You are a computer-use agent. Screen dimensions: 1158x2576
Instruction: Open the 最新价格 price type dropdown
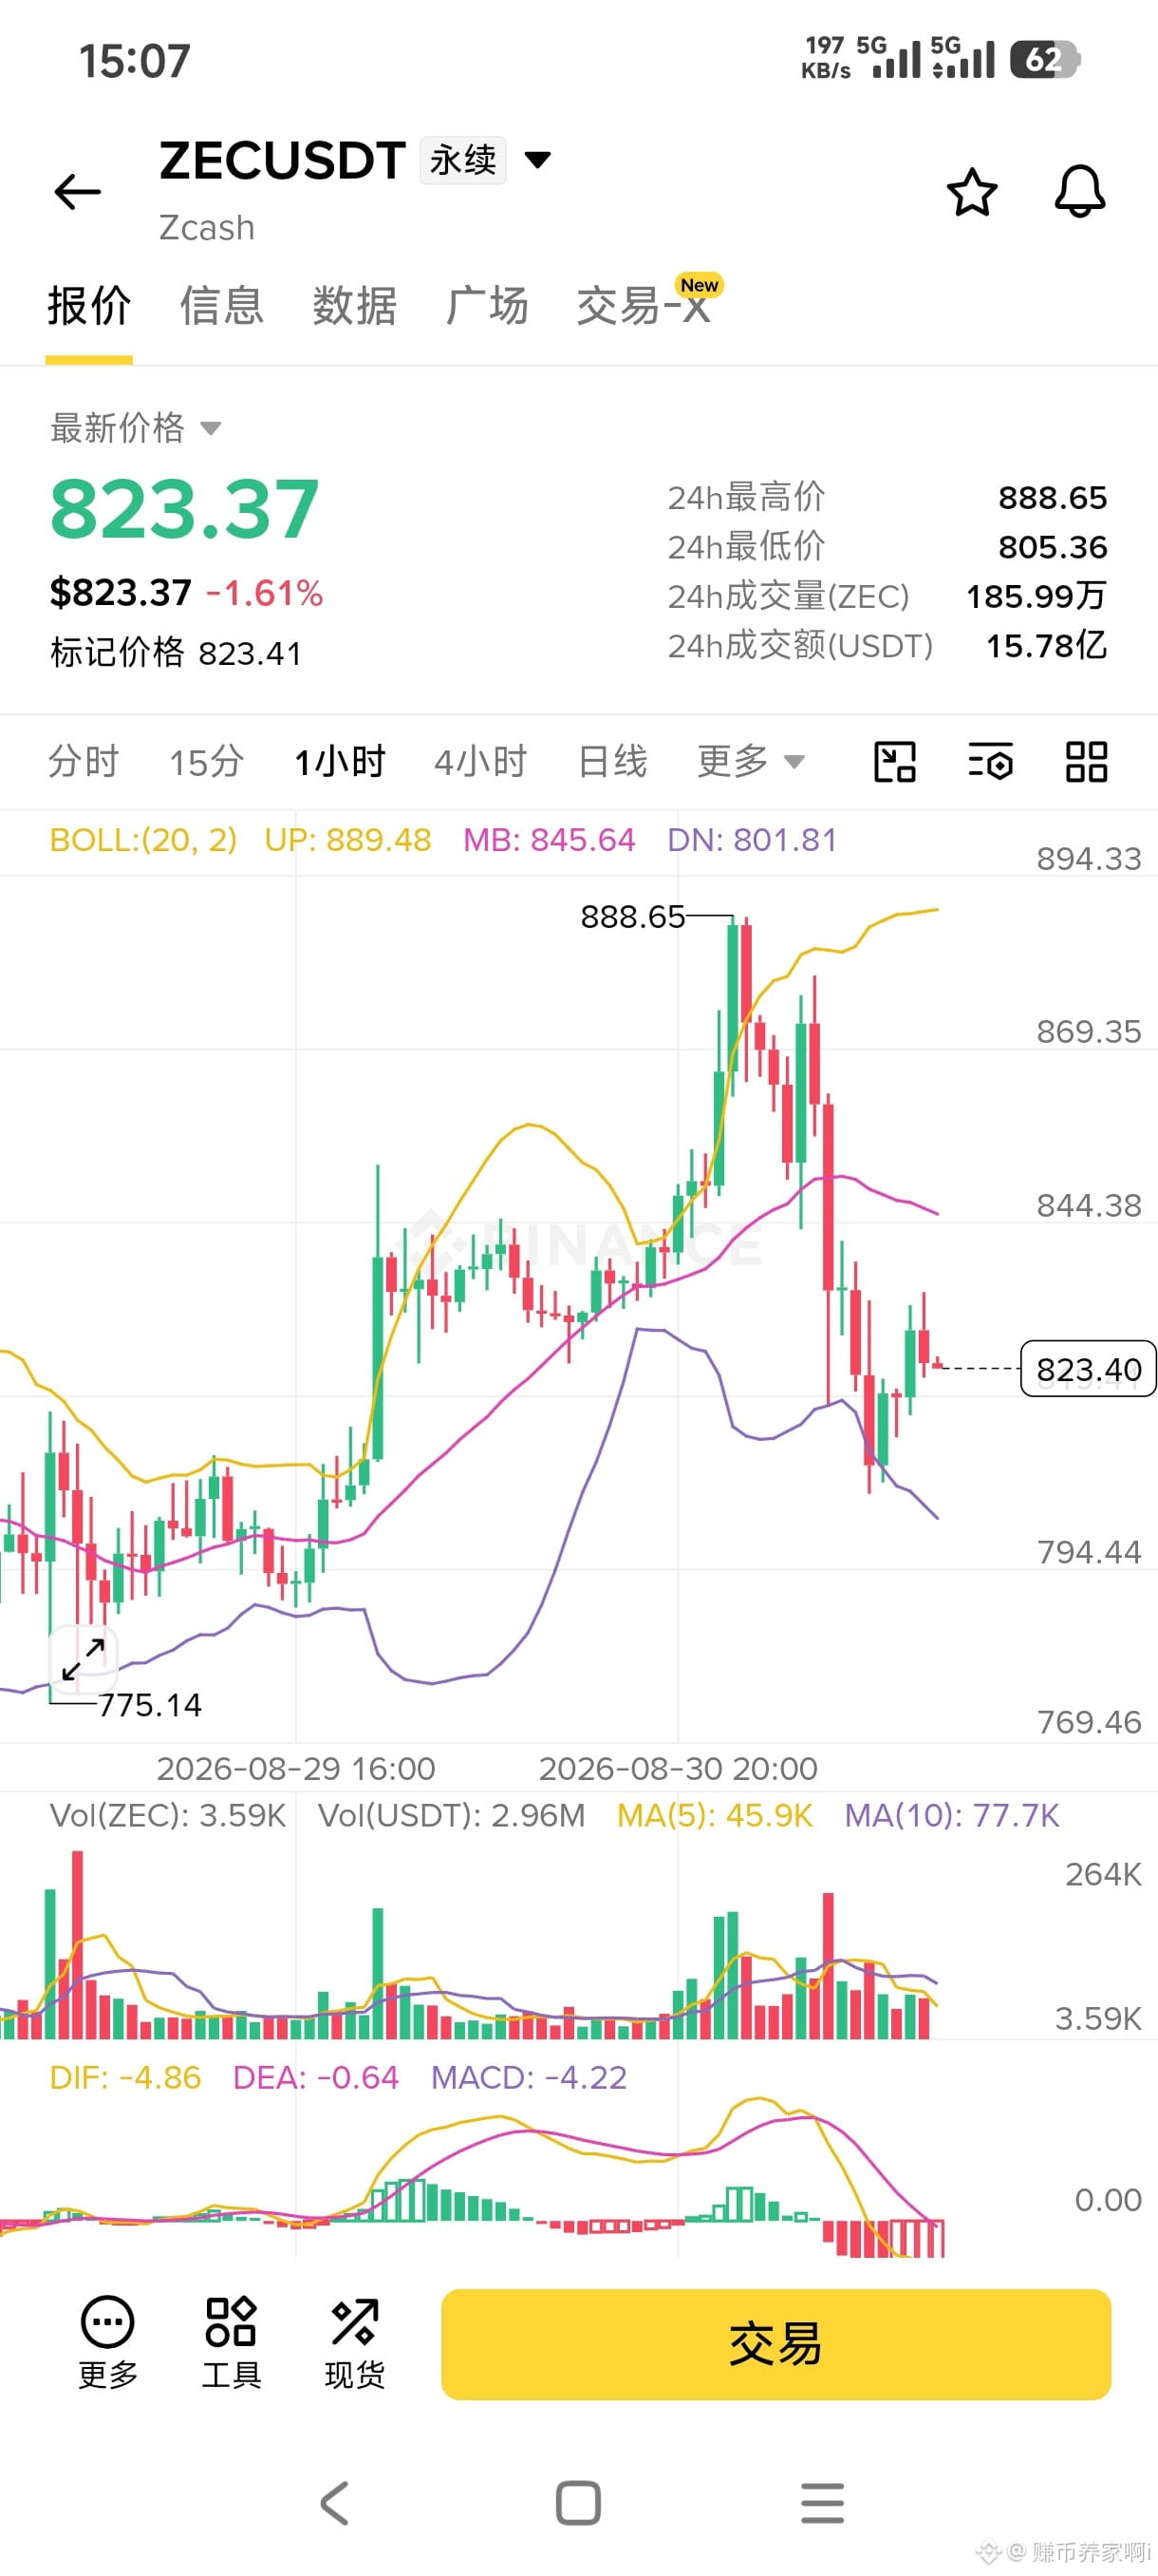[135, 428]
